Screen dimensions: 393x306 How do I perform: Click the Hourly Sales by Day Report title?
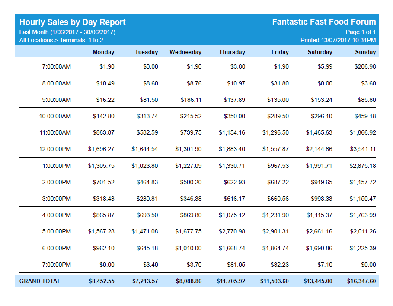[x=73, y=22]
